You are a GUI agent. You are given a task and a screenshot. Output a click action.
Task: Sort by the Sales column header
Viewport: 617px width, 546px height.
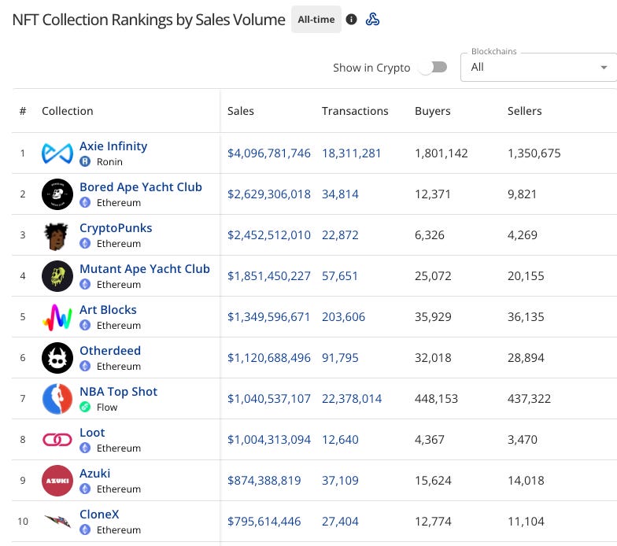[241, 111]
